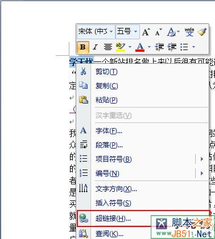Click the copy pages icon

coord(84,85)
